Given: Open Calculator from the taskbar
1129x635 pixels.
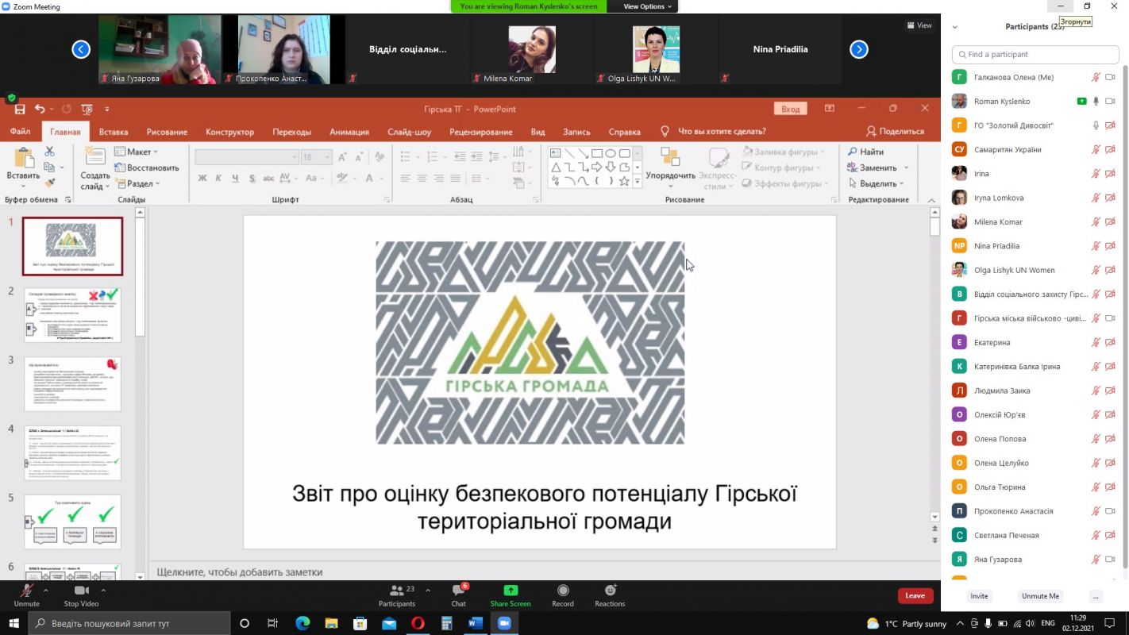Looking at the screenshot, I should coord(446,623).
